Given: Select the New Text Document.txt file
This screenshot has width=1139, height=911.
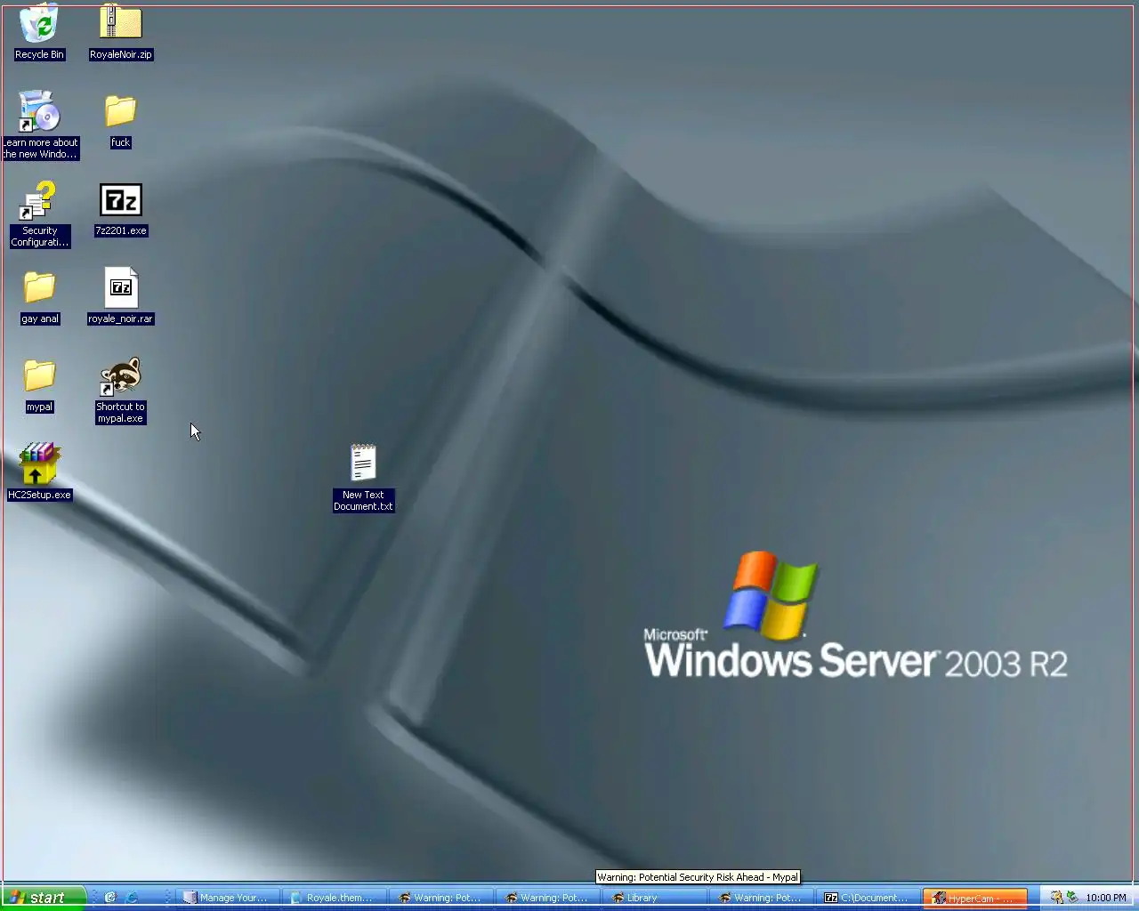Looking at the screenshot, I should pos(363,478).
